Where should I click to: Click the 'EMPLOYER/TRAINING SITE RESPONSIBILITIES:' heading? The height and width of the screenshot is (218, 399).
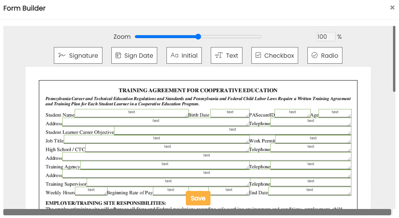(106, 203)
